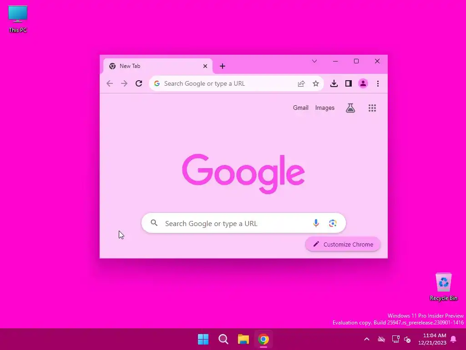466x350 pixels.
Task: Select the New Tab tab
Action: point(158,66)
